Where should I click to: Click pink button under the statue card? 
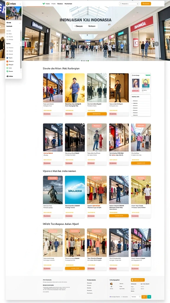[x=47, y=216]
